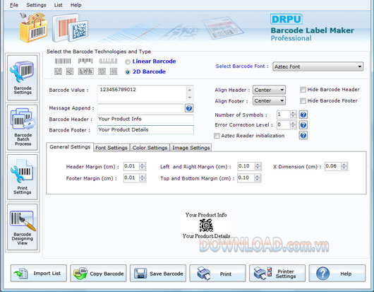Open Barcode Batch Process panel
The image size is (374, 292).
pos(23,127)
